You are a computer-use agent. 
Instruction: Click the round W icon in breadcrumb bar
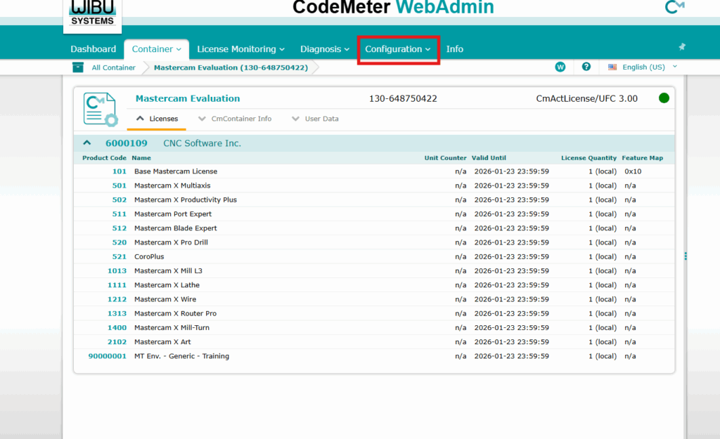click(x=560, y=67)
